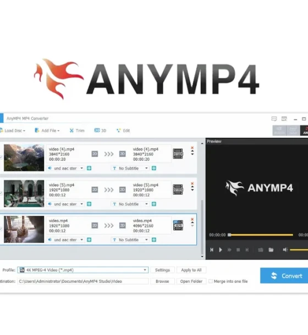Mute the preview speaker icon
Image resolution: width=308 pixels, height=335 pixels.
(x=285, y=249)
